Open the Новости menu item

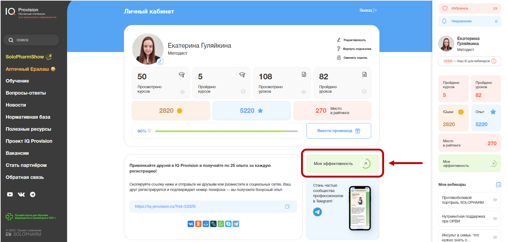click(16, 105)
